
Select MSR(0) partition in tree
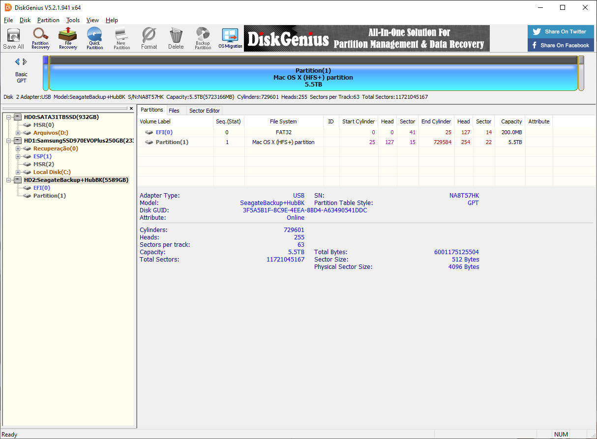point(44,125)
